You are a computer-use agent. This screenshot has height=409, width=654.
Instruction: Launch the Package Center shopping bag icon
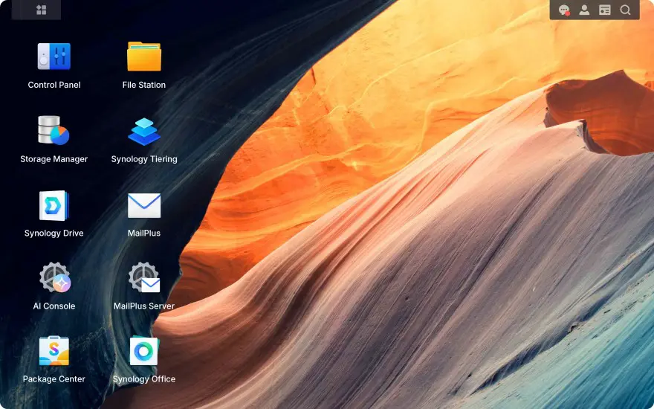click(54, 351)
